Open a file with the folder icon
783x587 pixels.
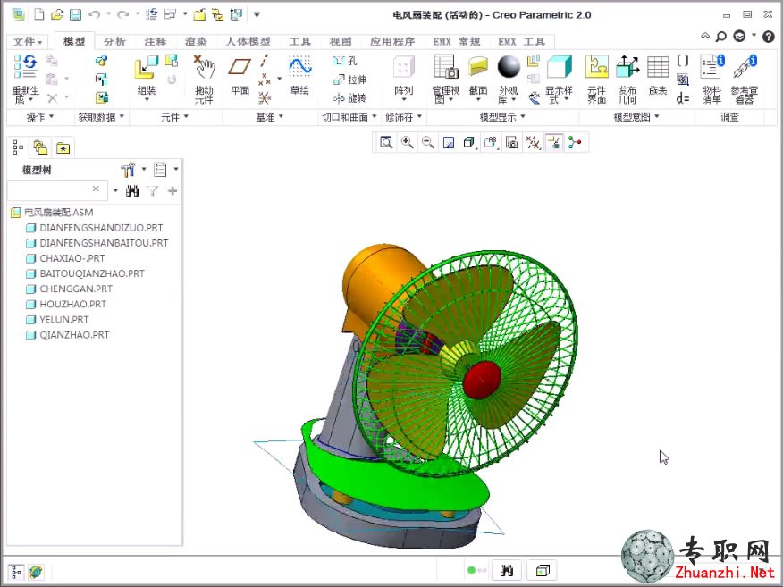(57, 14)
